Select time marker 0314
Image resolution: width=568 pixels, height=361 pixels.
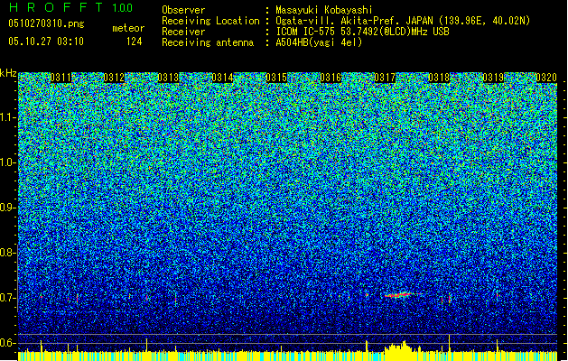[222, 78]
